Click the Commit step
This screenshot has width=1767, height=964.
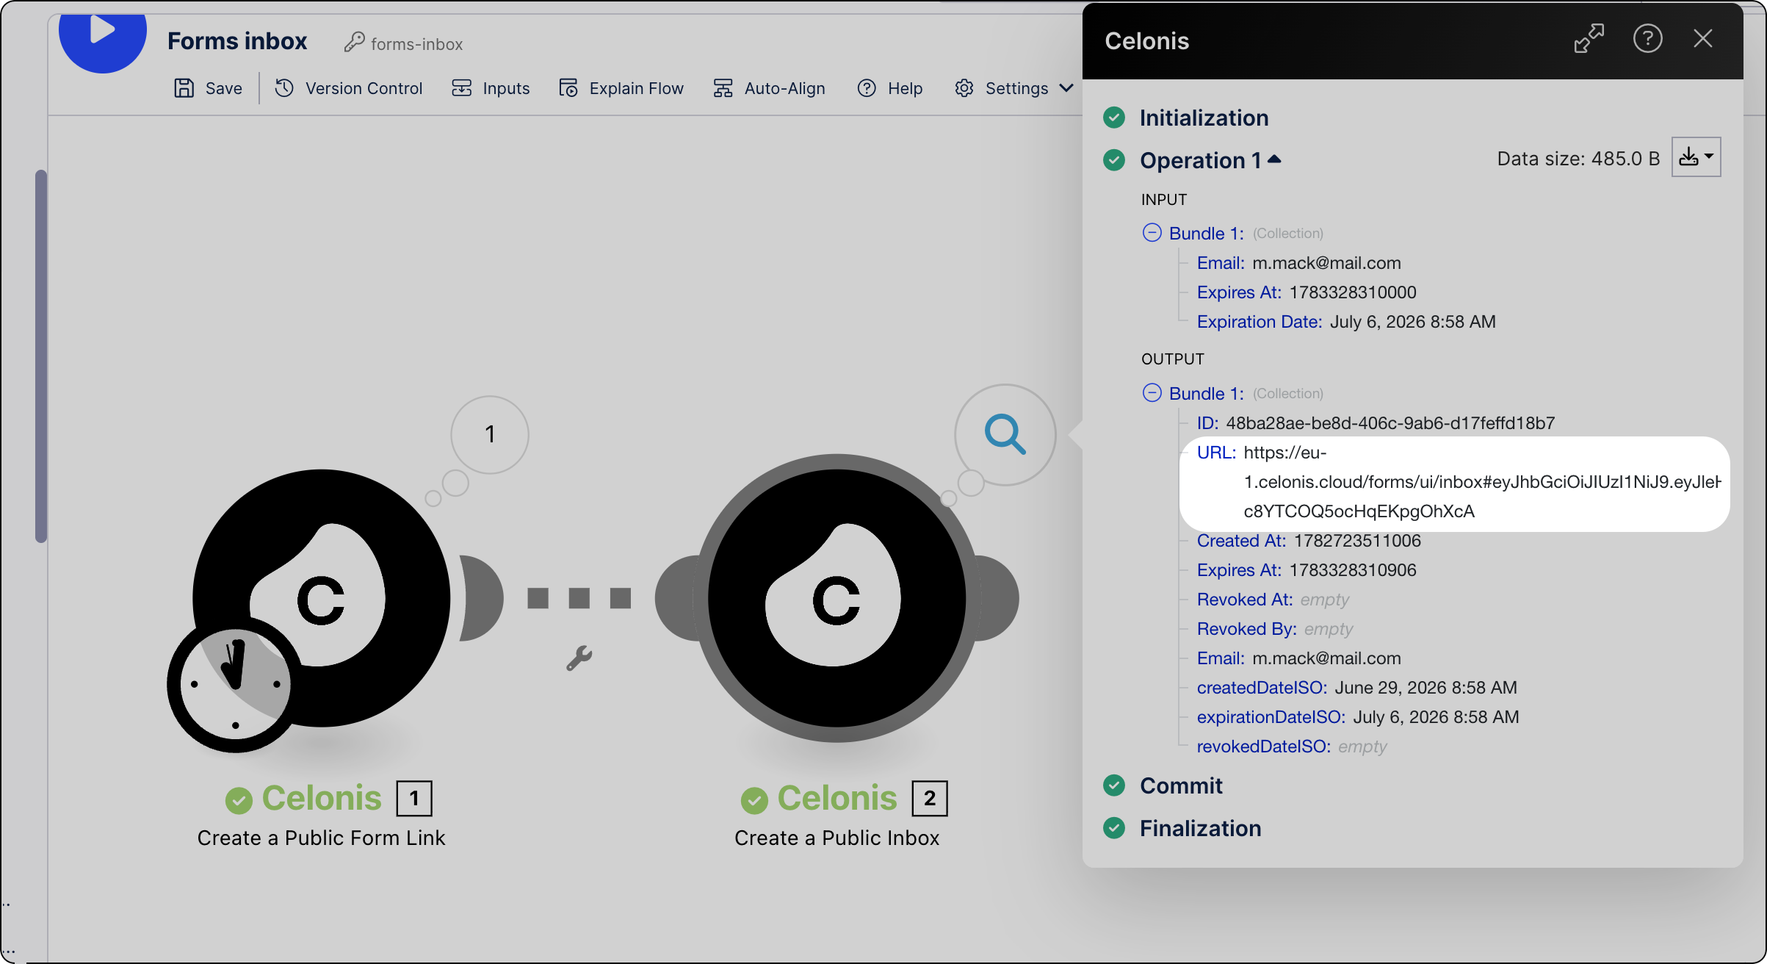[1181, 785]
